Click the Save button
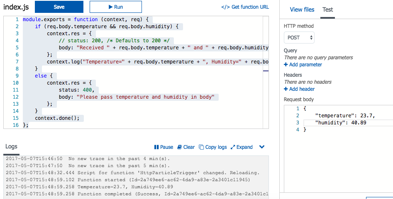The image size is (393, 199). coord(59,7)
